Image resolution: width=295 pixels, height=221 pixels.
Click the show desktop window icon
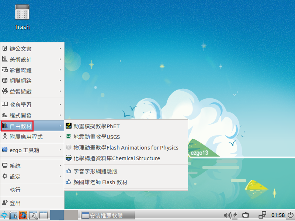[x=44, y=215]
